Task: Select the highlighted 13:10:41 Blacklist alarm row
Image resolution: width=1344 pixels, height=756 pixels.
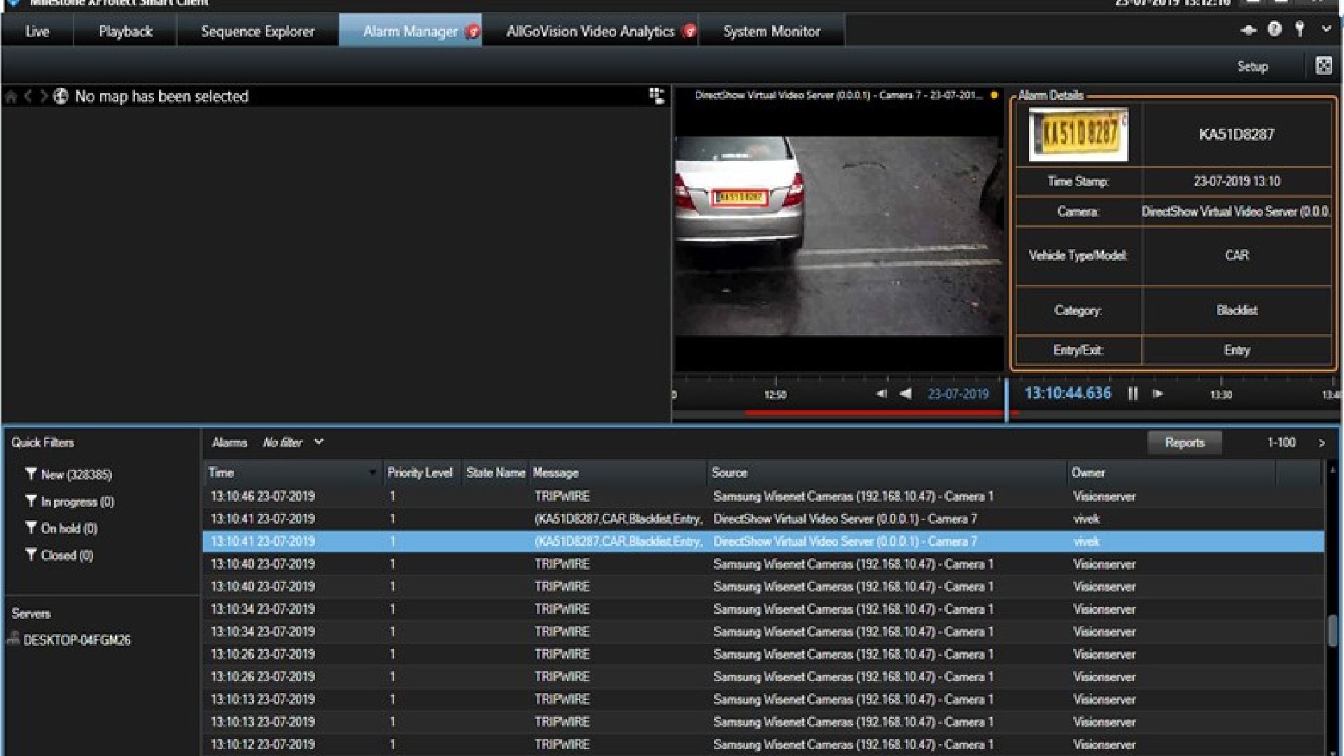Action: coord(763,541)
